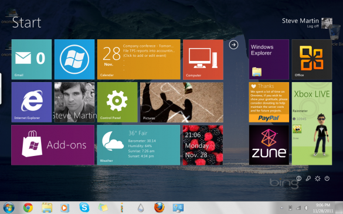343x214 pixels.
Task: Open the Calendar events tile
Action: coord(139,59)
